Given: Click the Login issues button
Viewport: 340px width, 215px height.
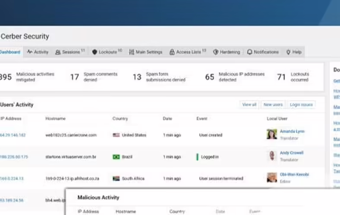Looking at the screenshot, I should point(301,105).
